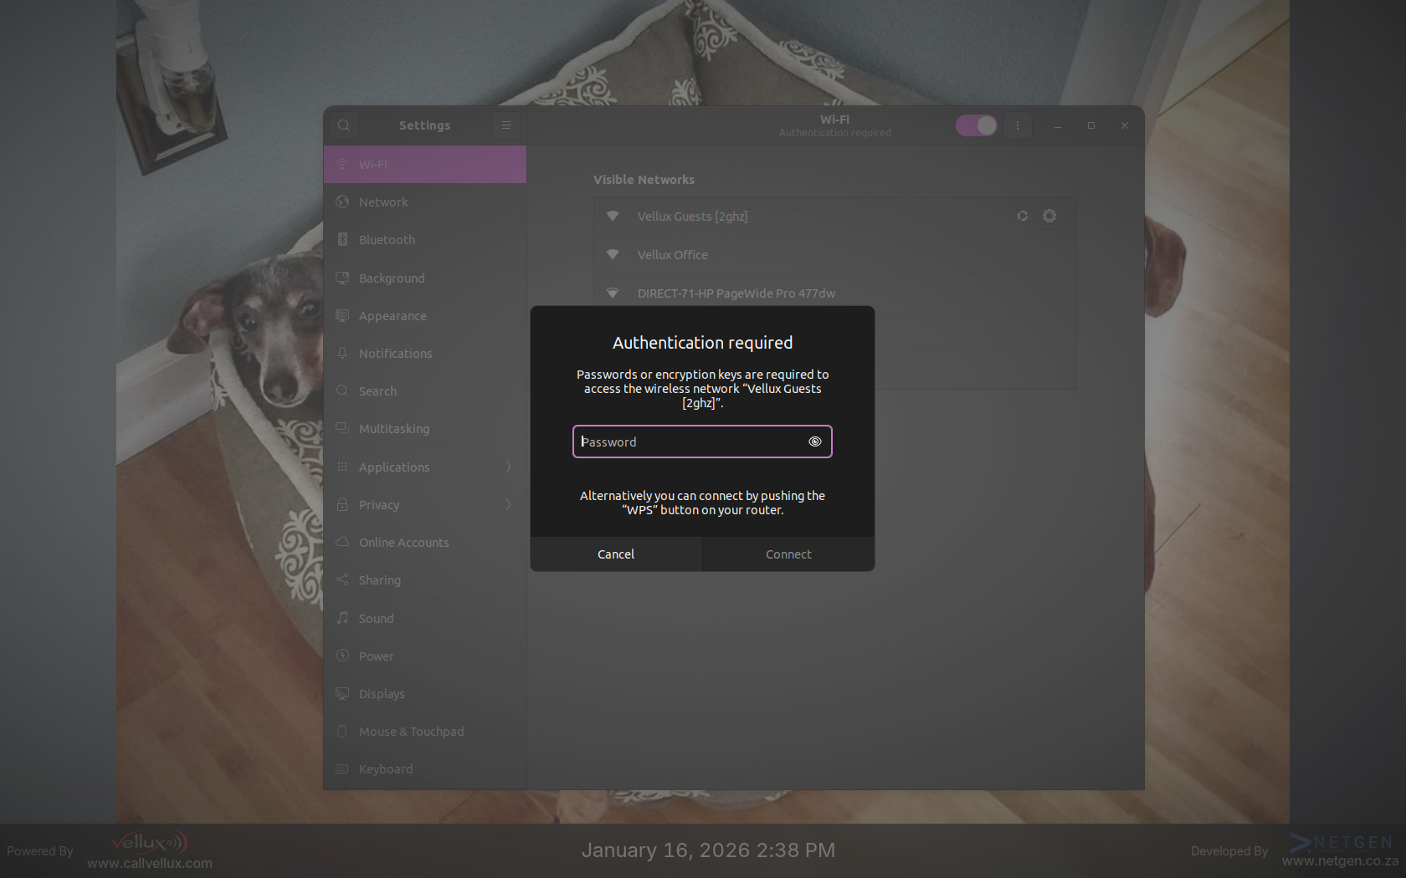The image size is (1406, 878).
Task: Cancel the authentication dialog
Action: pos(616,554)
